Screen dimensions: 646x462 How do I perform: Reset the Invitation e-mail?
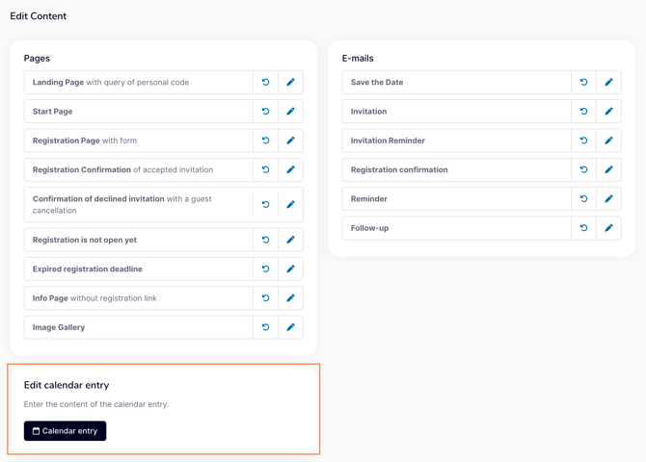583,112
